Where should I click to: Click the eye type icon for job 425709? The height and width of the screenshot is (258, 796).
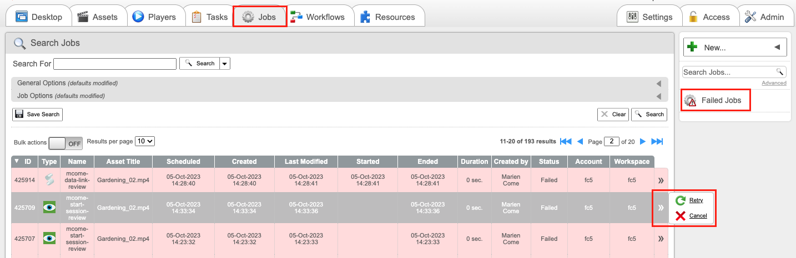[50, 208]
